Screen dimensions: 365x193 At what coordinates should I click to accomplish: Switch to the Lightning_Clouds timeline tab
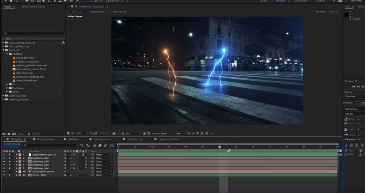click(x=102, y=139)
